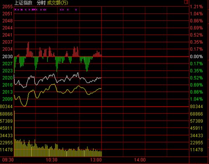Click the end of the white index line
Viewport: 209px width, 164px height.
pyautogui.click(x=101, y=78)
